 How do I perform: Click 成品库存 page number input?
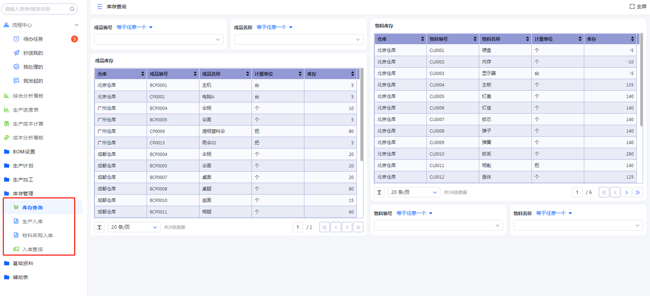coord(298,227)
